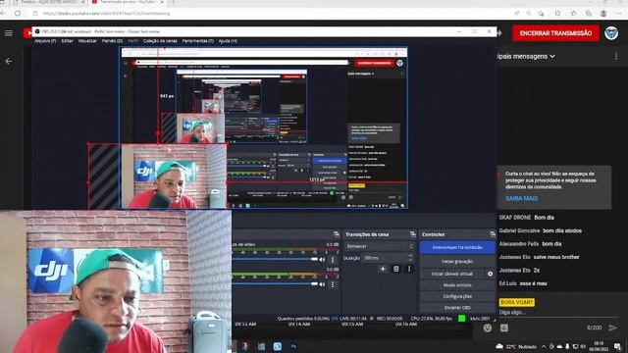Click Modo estúdio button
This screenshot has width=628, height=353.
click(457, 285)
